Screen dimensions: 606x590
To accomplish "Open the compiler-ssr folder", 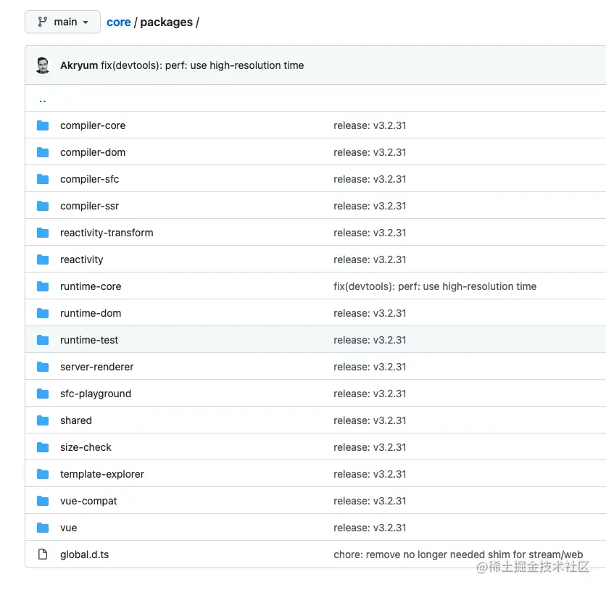I will click(90, 206).
